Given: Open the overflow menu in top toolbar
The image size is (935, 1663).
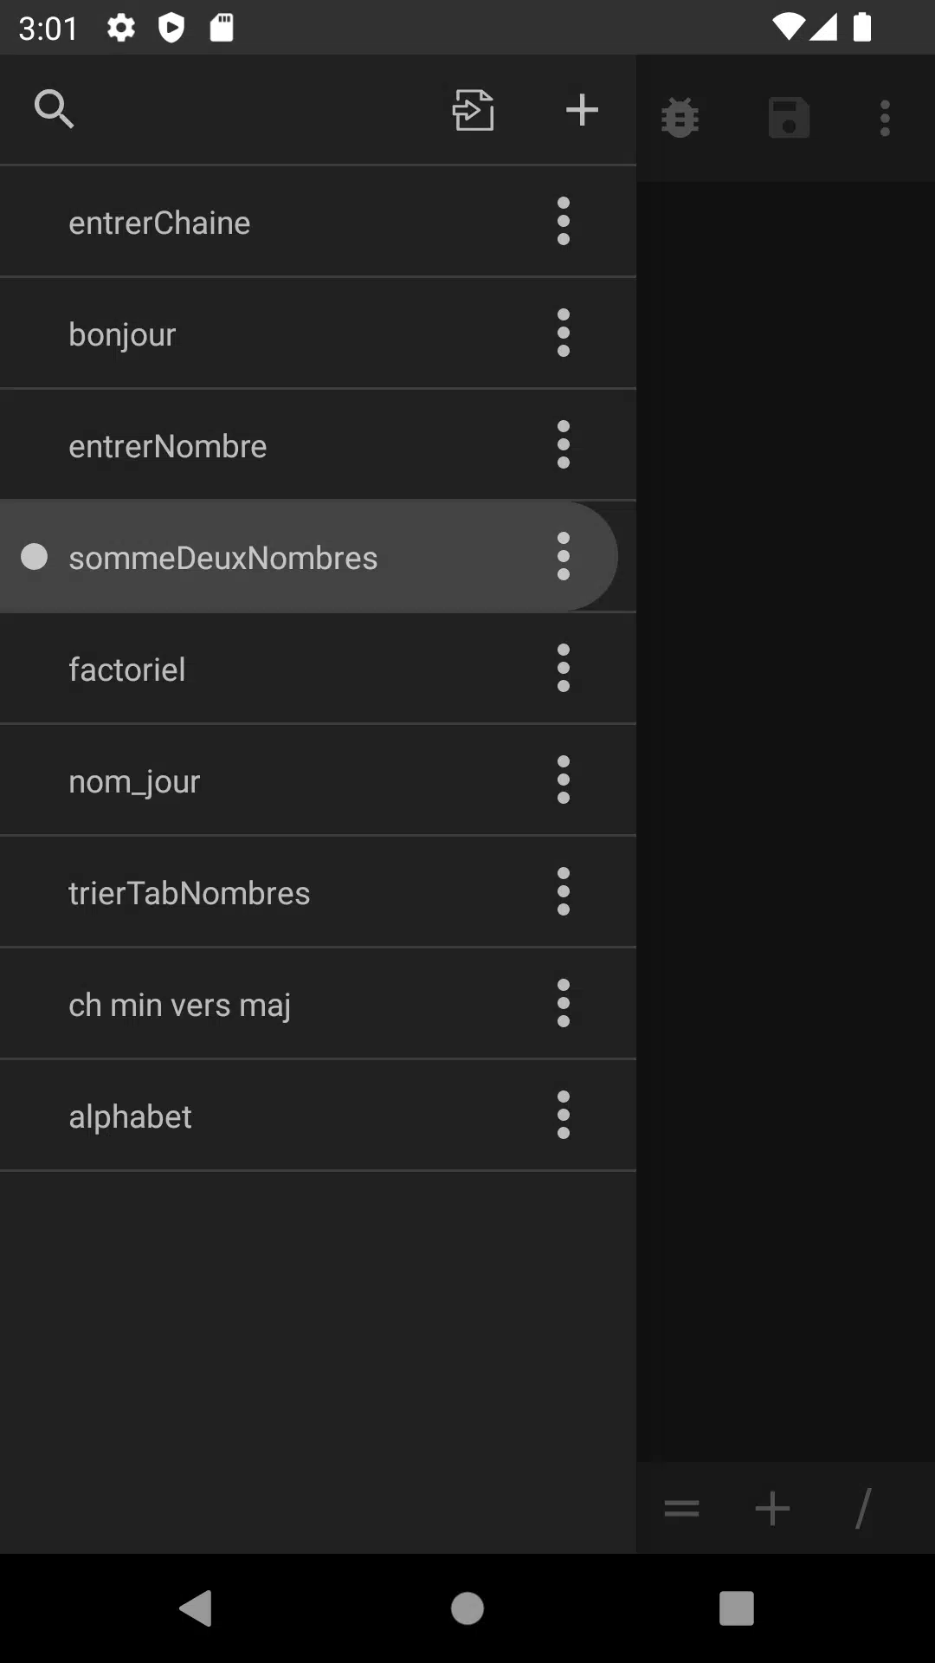Looking at the screenshot, I should click(885, 118).
